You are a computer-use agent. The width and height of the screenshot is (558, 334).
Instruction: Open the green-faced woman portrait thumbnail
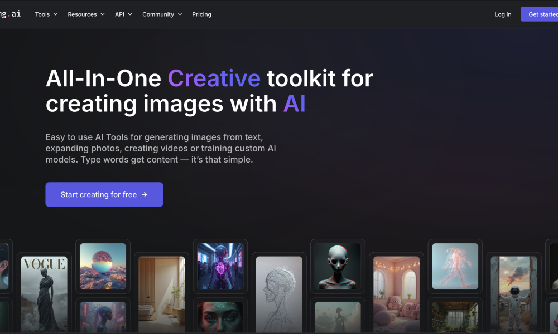tap(220, 317)
